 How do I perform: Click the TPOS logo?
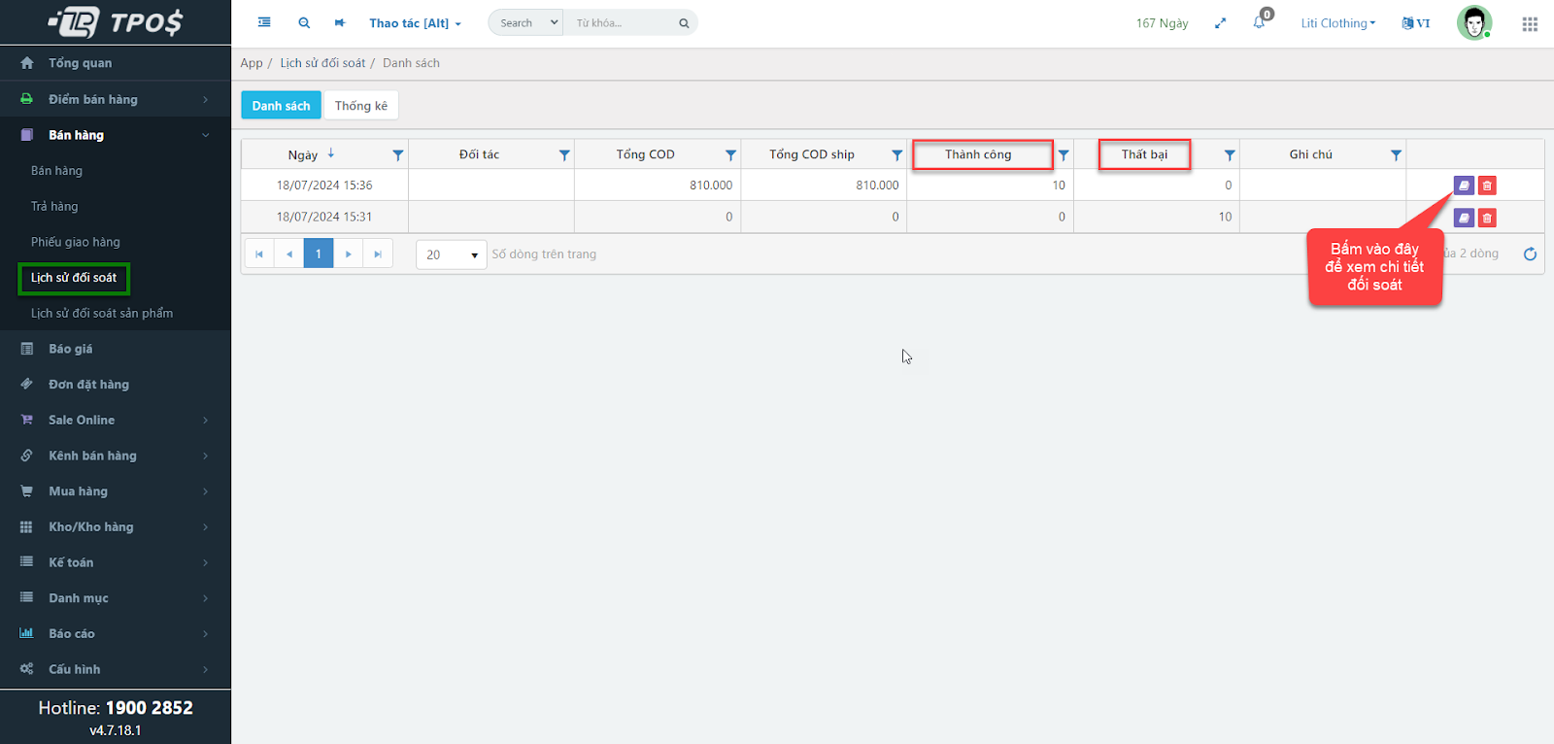(x=116, y=21)
